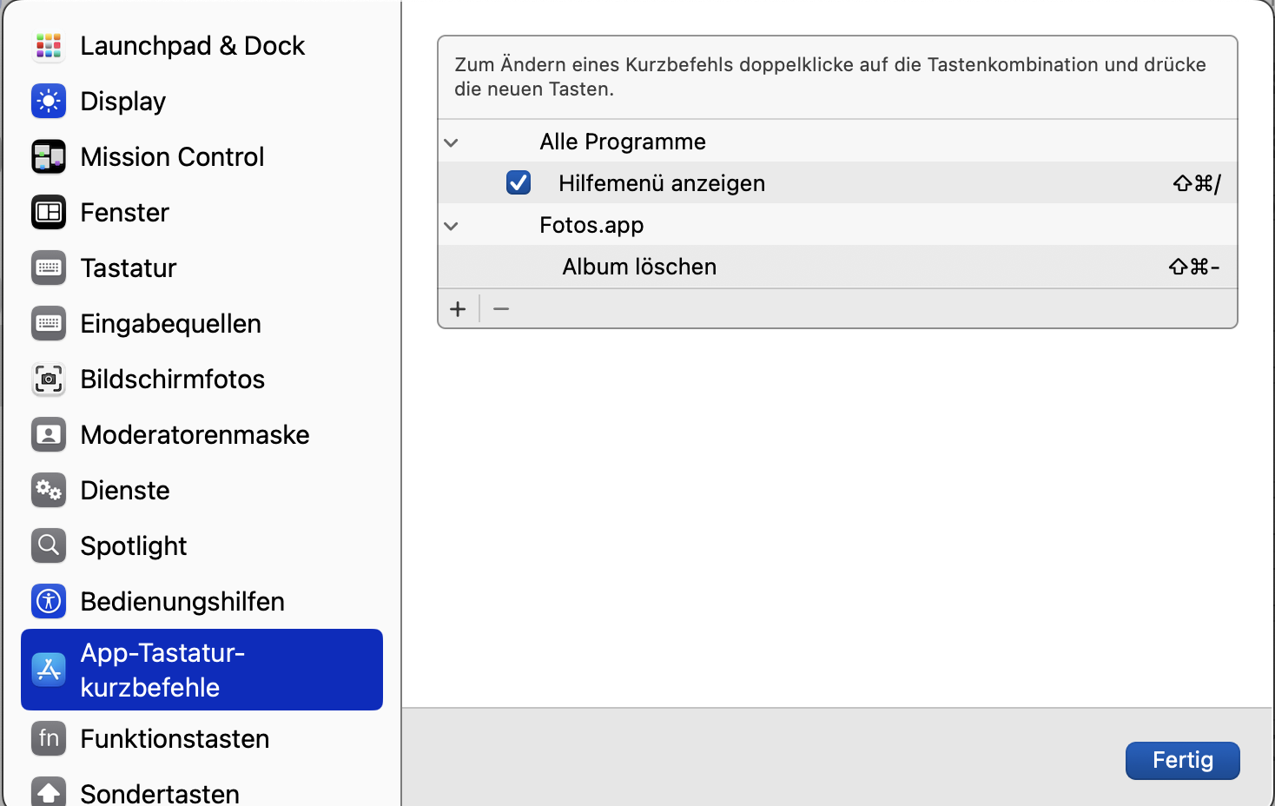The width and height of the screenshot is (1275, 806).
Task: Add a new shortcut with plus button
Action: tap(459, 309)
